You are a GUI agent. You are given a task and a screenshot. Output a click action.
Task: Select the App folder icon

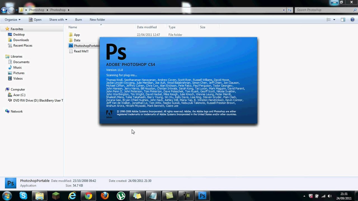pyautogui.click(x=70, y=35)
